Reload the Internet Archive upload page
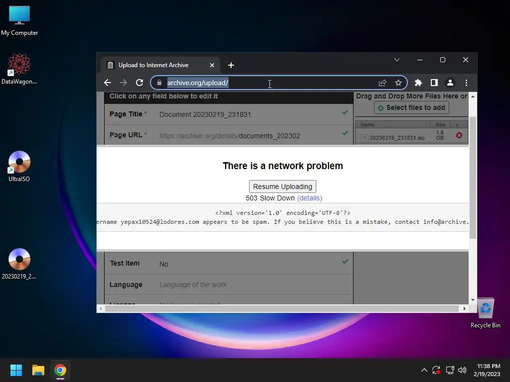This screenshot has width=510, height=382. (x=139, y=83)
